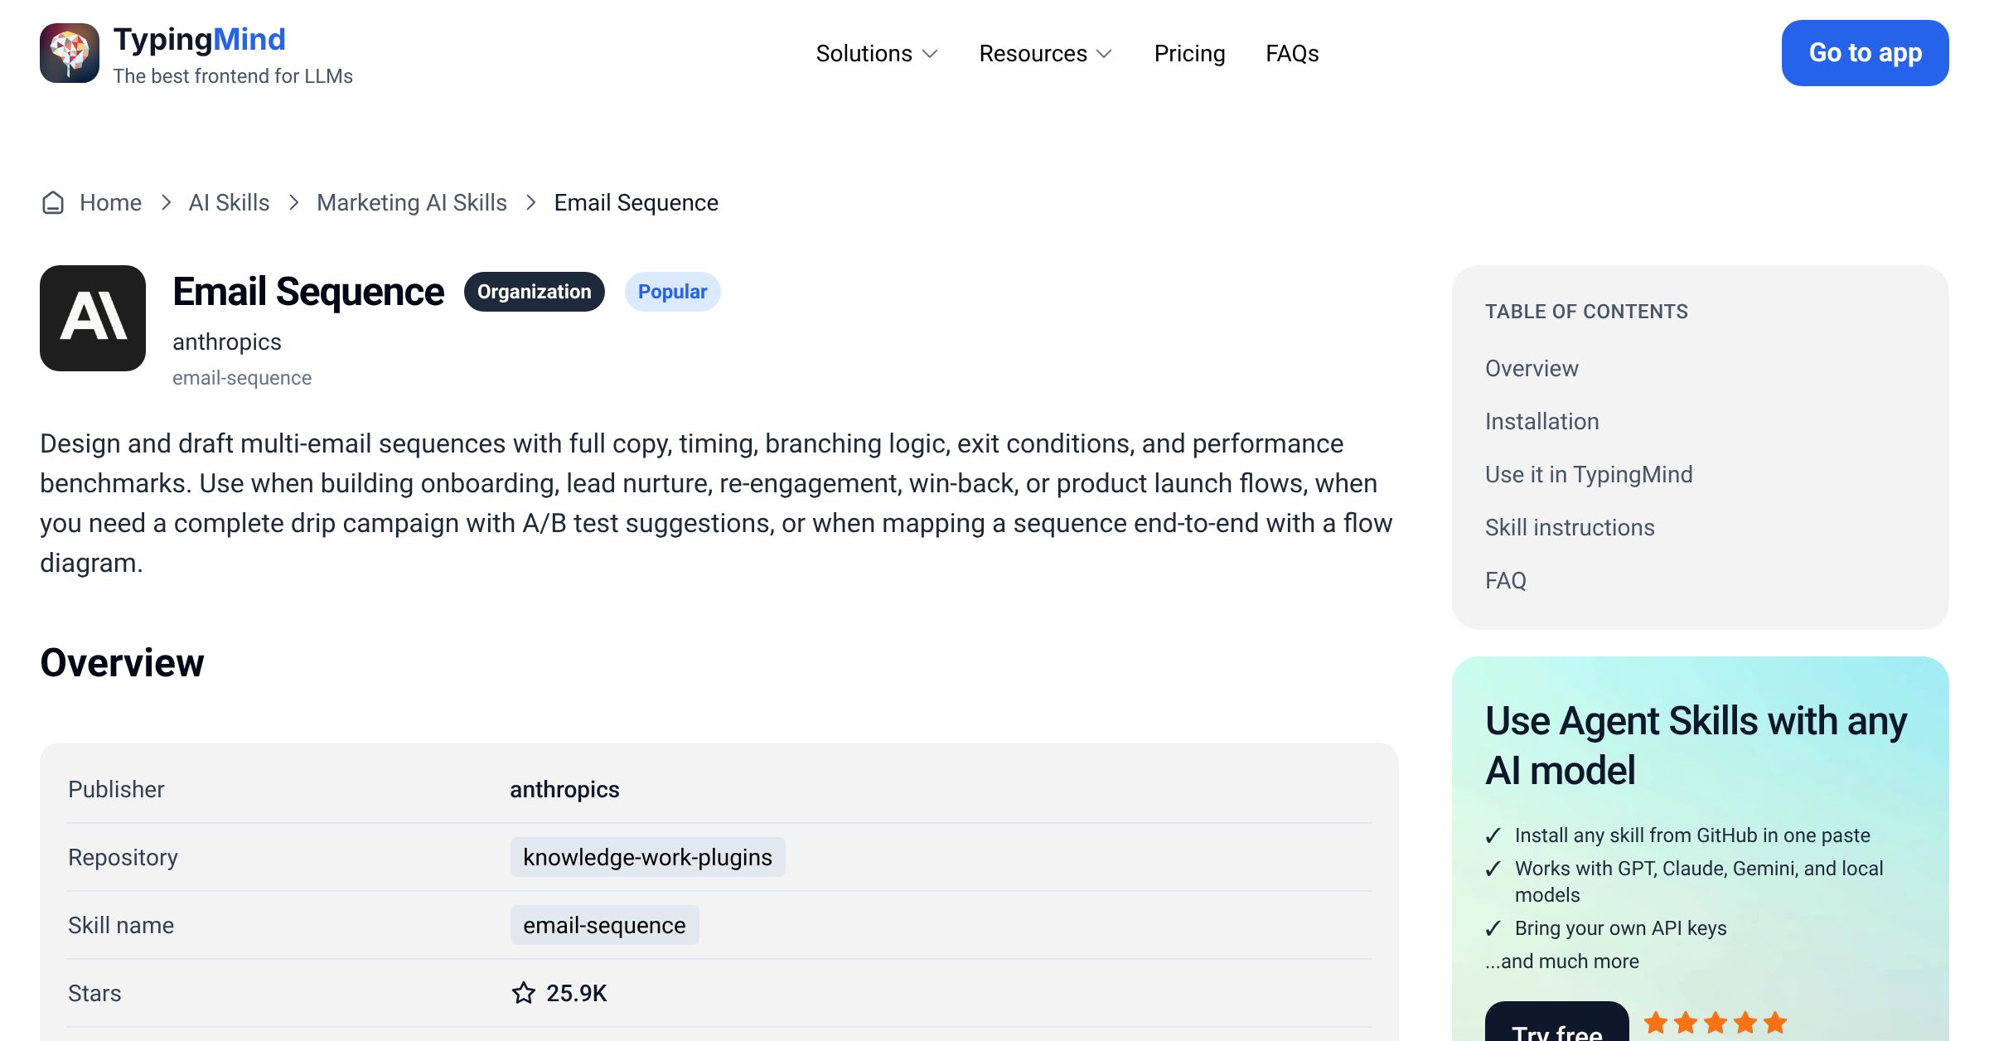Click the Popular badge
The height and width of the screenshot is (1041, 1989).
tap(673, 292)
